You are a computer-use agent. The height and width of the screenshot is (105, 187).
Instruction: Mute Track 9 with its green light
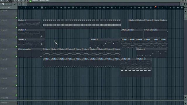coord(16,95)
